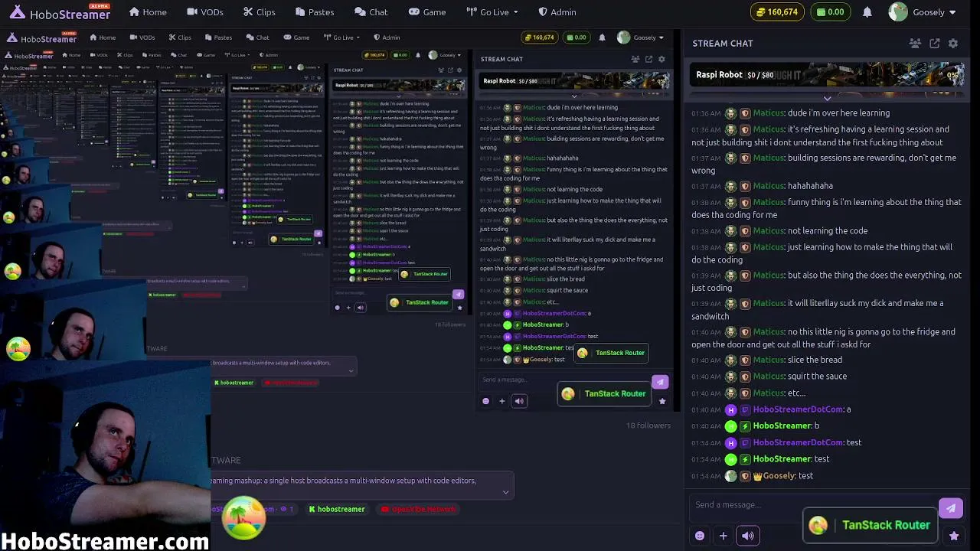Viewport: 980px width, 551px height.
Task: Click Maticus username on 'etc...' message
Action: click(x=769, y=393)
